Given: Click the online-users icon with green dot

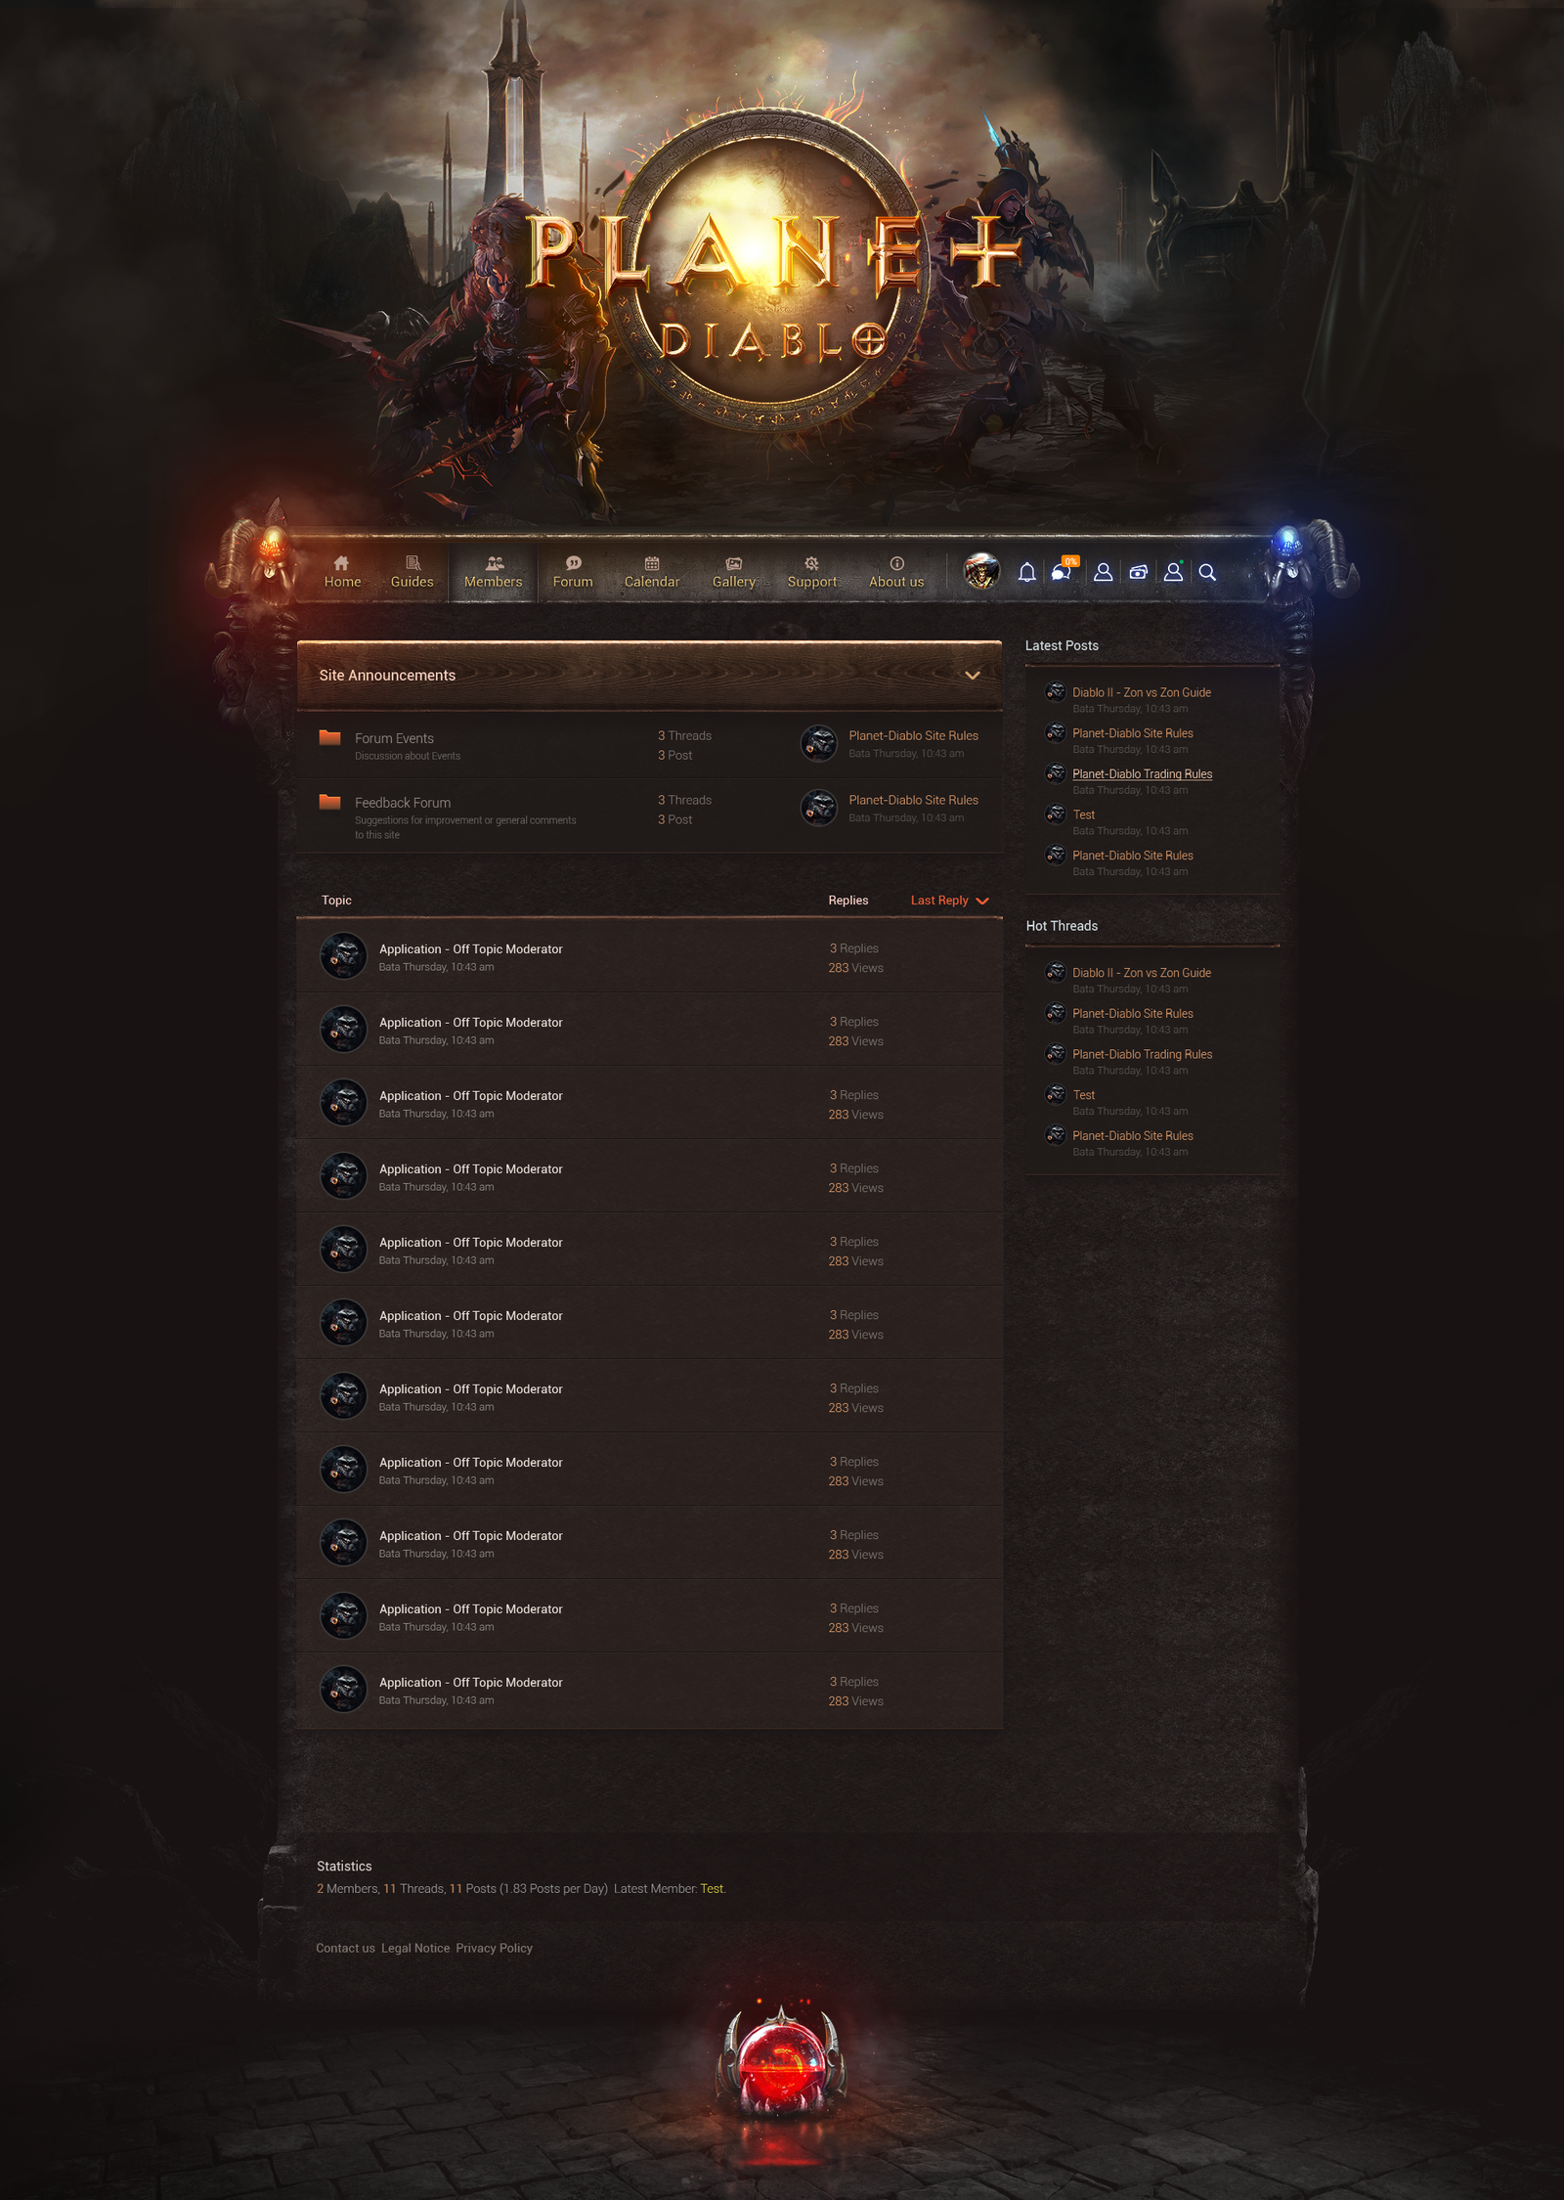Looking at the screenshot, I should (x=1174, y=572).
